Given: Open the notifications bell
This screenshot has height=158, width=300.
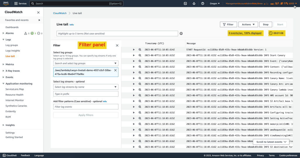Looking at the screenshot, I should pos(194,4).
